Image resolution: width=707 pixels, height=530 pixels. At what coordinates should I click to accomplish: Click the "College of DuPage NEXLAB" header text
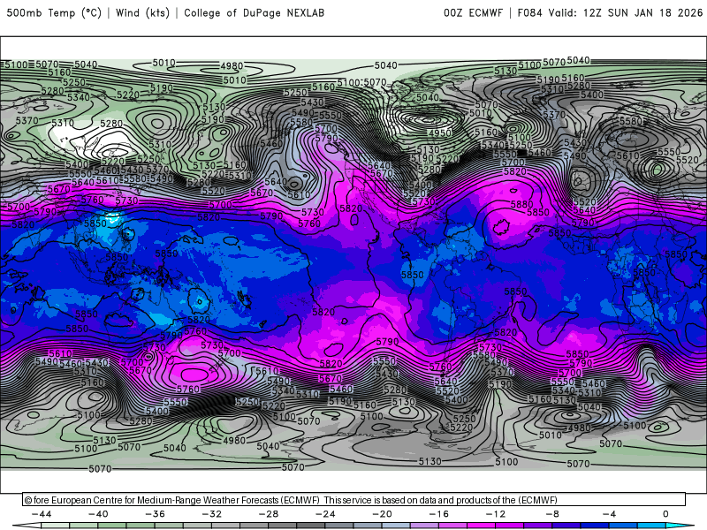coord(254,12)
